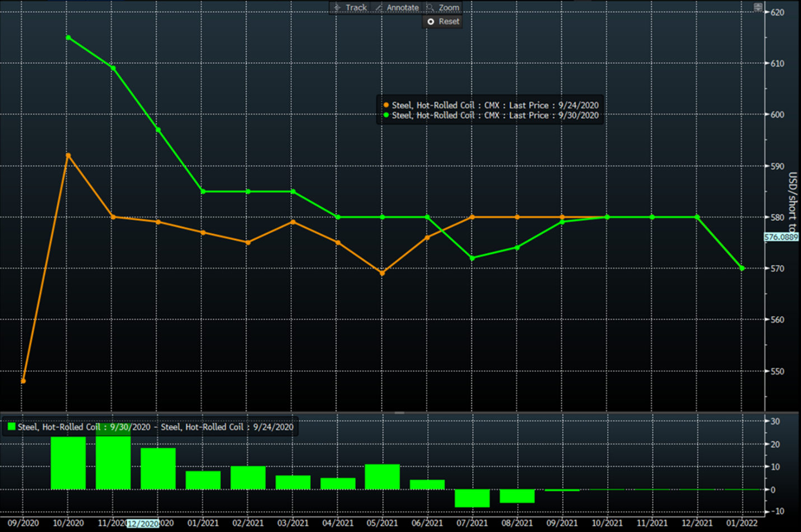
Task: Click the orange 9/24/2020 legend marker
Action: pos(386,105)
